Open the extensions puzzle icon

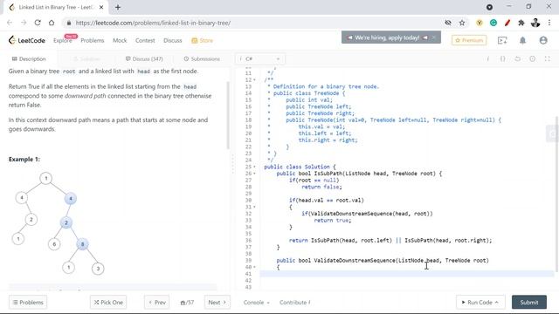(x=521, y=23)
